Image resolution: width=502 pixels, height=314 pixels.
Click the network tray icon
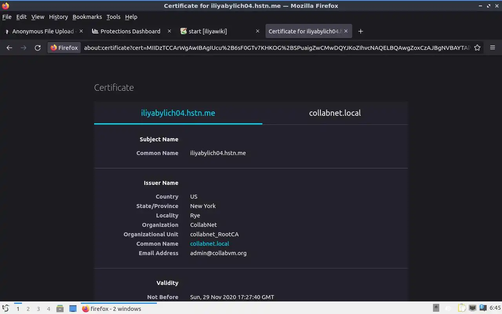473,308
